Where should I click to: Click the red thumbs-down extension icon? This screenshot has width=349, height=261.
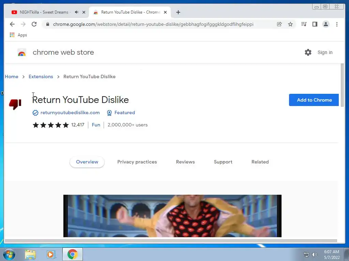click(15, 104)
